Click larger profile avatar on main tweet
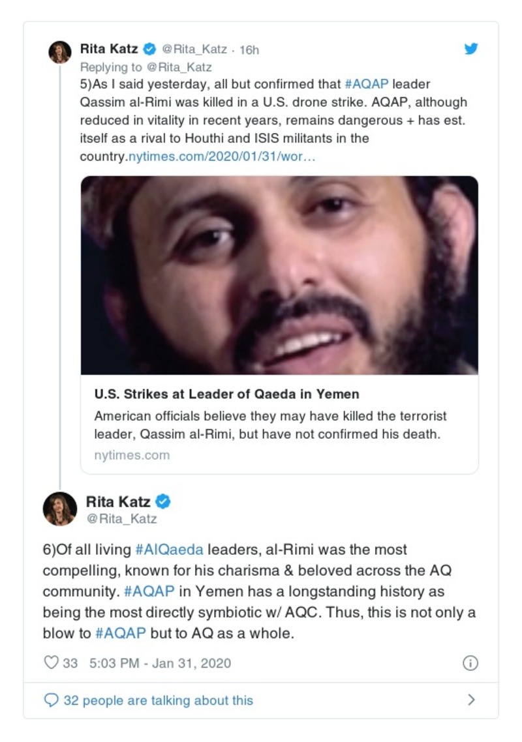The width and height of the screenshot is (522, 742). coord(60,509)
